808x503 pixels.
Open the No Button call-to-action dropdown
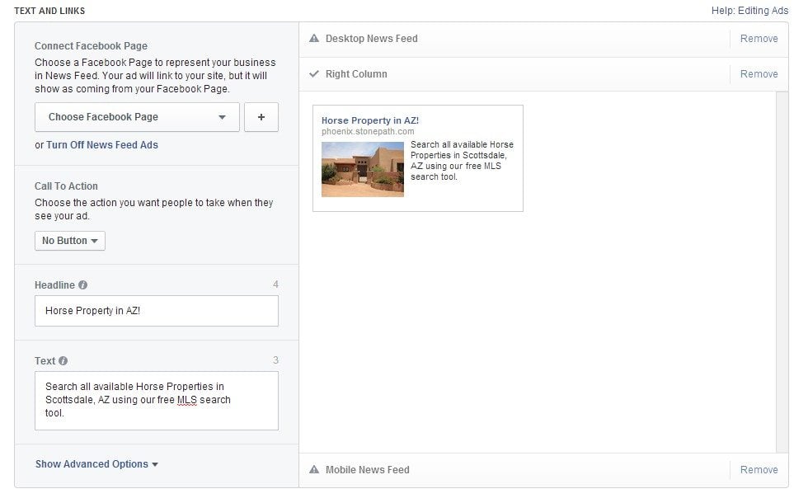coord(70,241)
